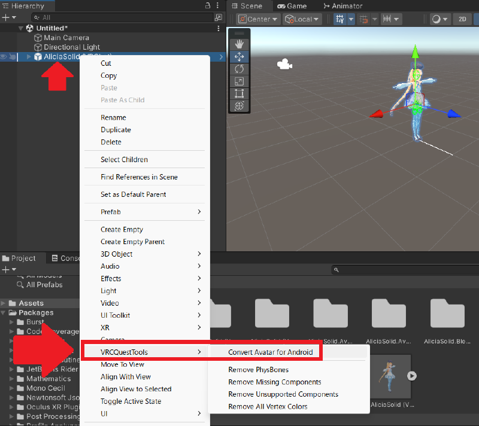
Task: Select the Scale tool in scene toolbar
Action: 239,81
